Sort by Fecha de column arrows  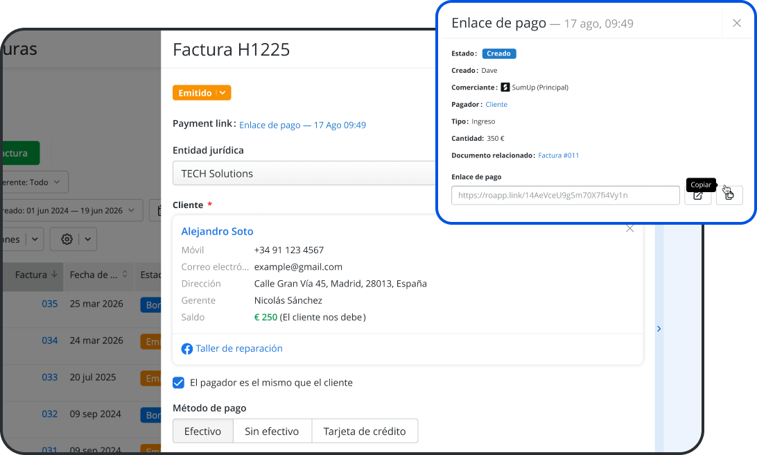coord(125,274)
